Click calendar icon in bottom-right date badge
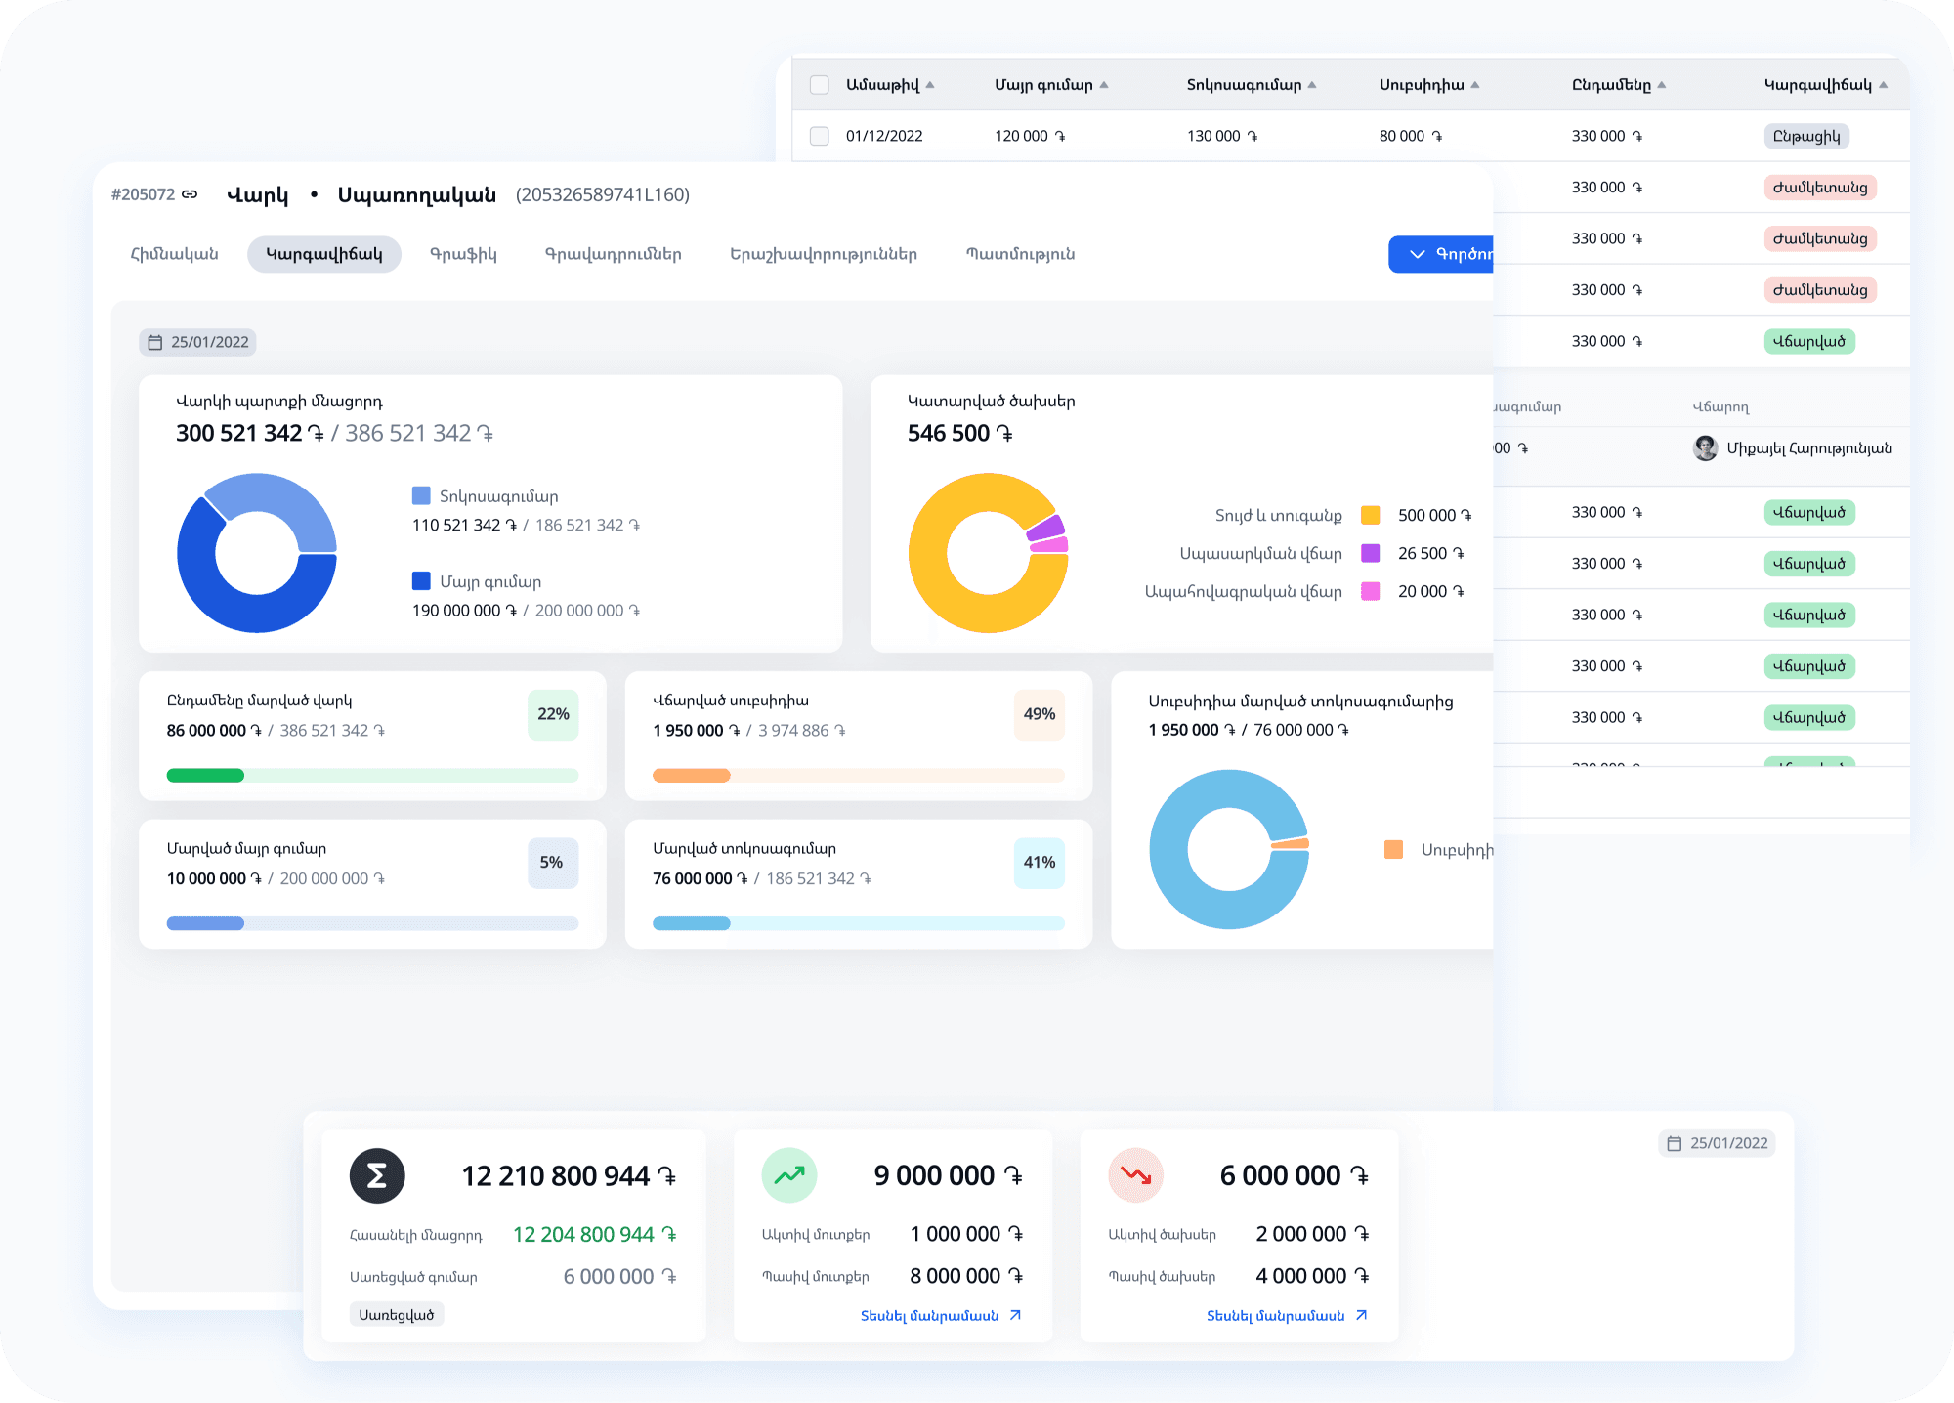 click(1674, 1143)
